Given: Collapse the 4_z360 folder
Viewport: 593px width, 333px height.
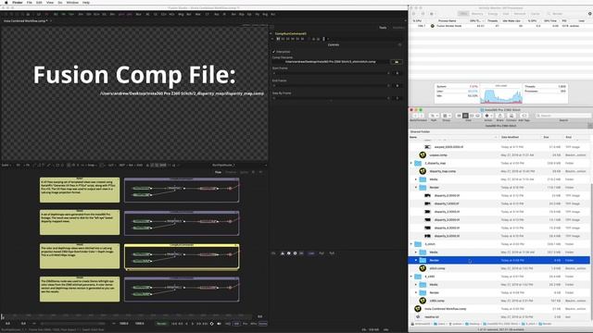Looking at the screenshot, I should [411, 277].
